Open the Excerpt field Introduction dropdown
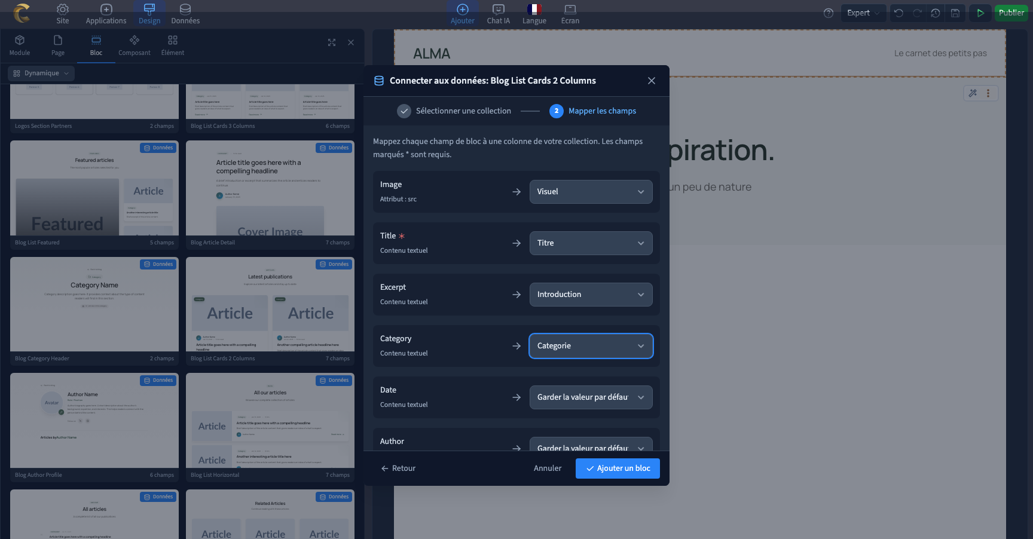The height and width of the screenshot is (539, 1033). (591, 295)
